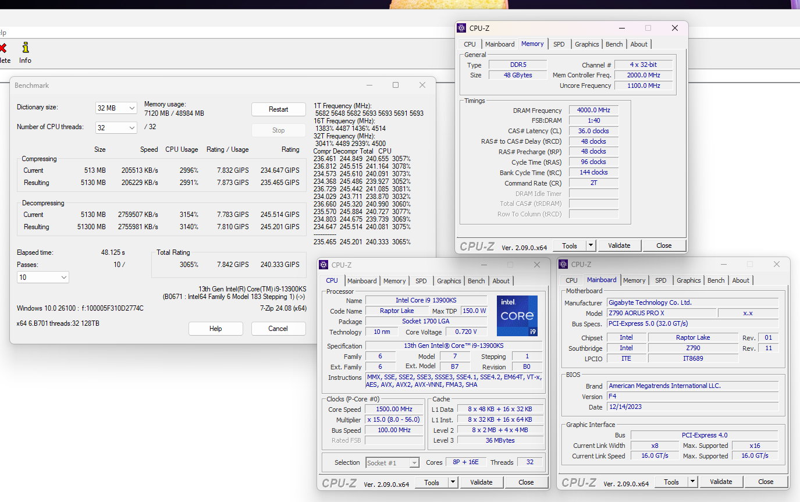The height and width of the screenshot is (502, 800).
Task: Click Decompressing Resulting rating 245.201 GIPS
Action: pyautogui.click(x=280, y=227)
